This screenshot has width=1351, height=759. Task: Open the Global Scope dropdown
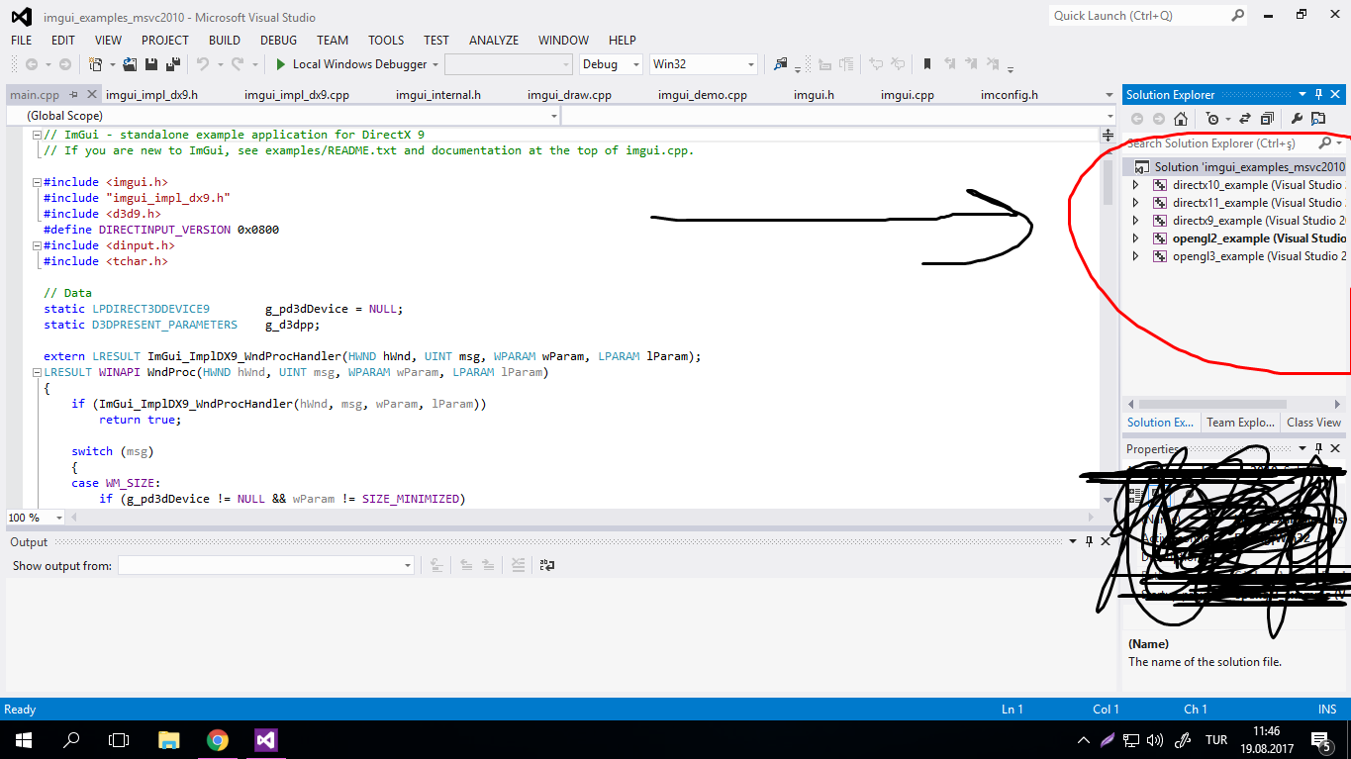pyautogui.click(x=283, y=116)
